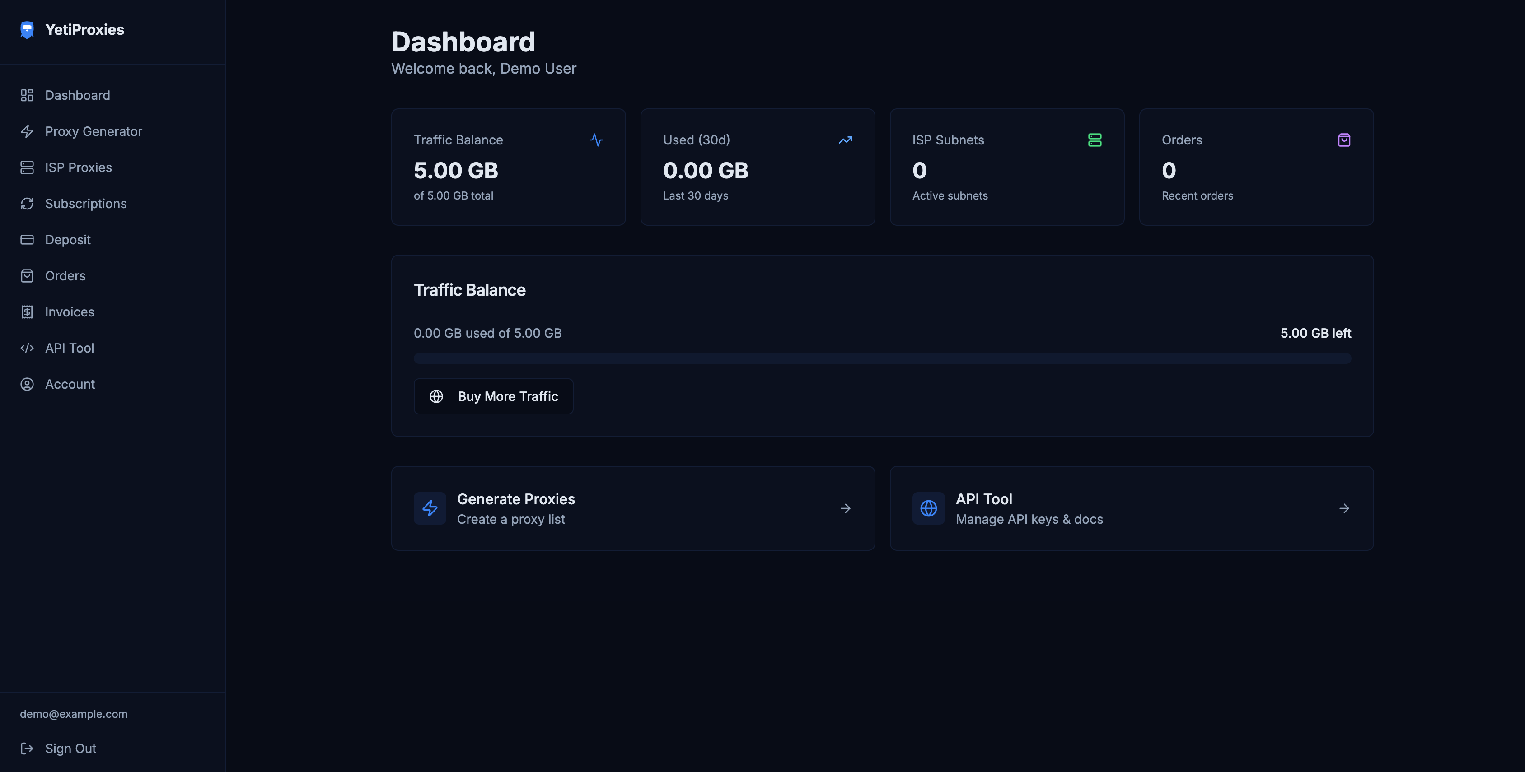This screenshot has height=772, width=1525.
Task: Click the lightning icon on Generate Proxies card
Action: (430, 508)
